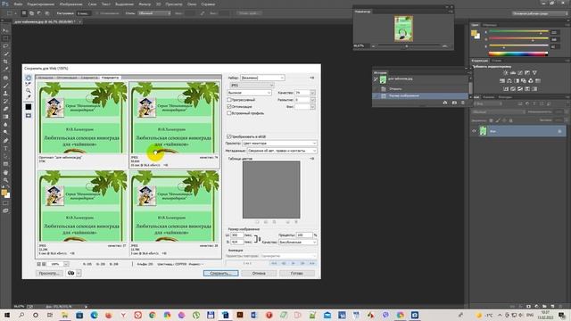
Task: Open the resample Качество dropdown
Action: 297,242
